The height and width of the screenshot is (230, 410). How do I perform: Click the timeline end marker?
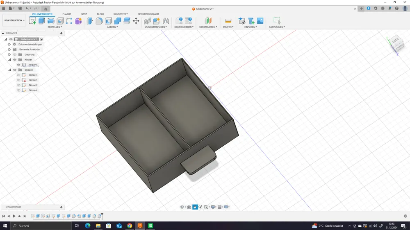point(102,216)
